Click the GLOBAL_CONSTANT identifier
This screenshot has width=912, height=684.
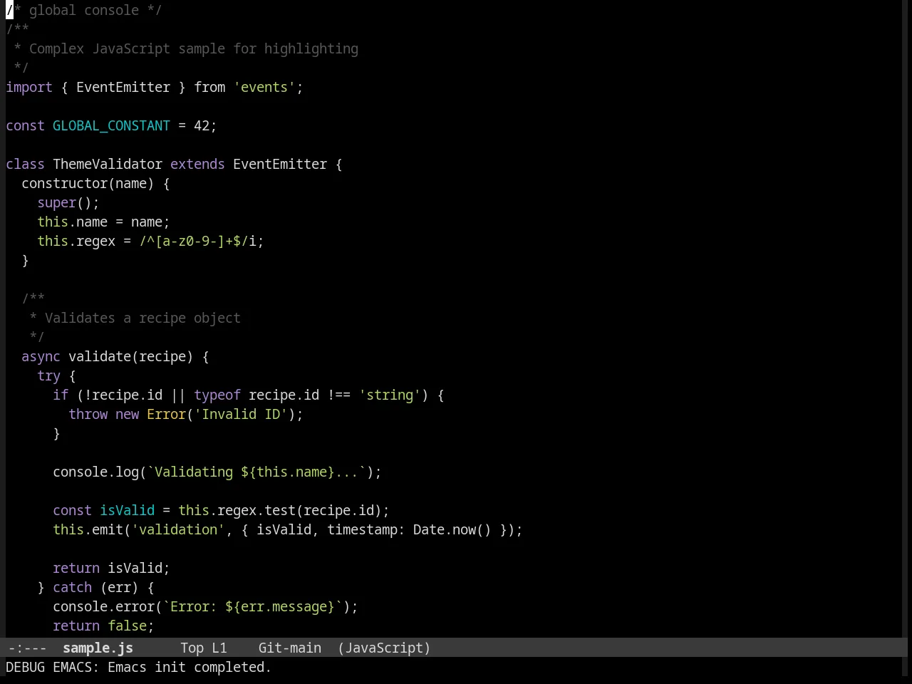click(x=111, y=125)
